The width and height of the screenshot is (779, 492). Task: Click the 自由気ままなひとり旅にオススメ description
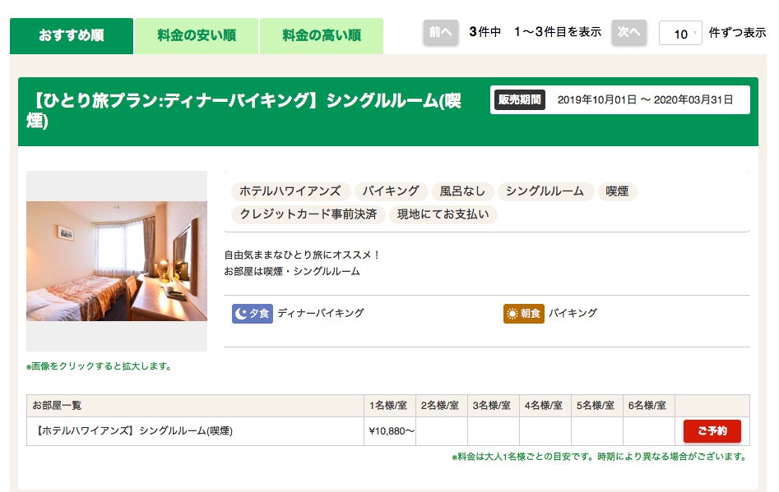click(302, 255)
